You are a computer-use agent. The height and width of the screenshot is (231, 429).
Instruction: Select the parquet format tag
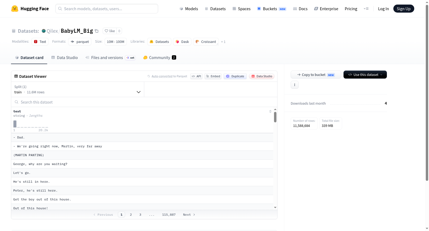coord(80,42)
